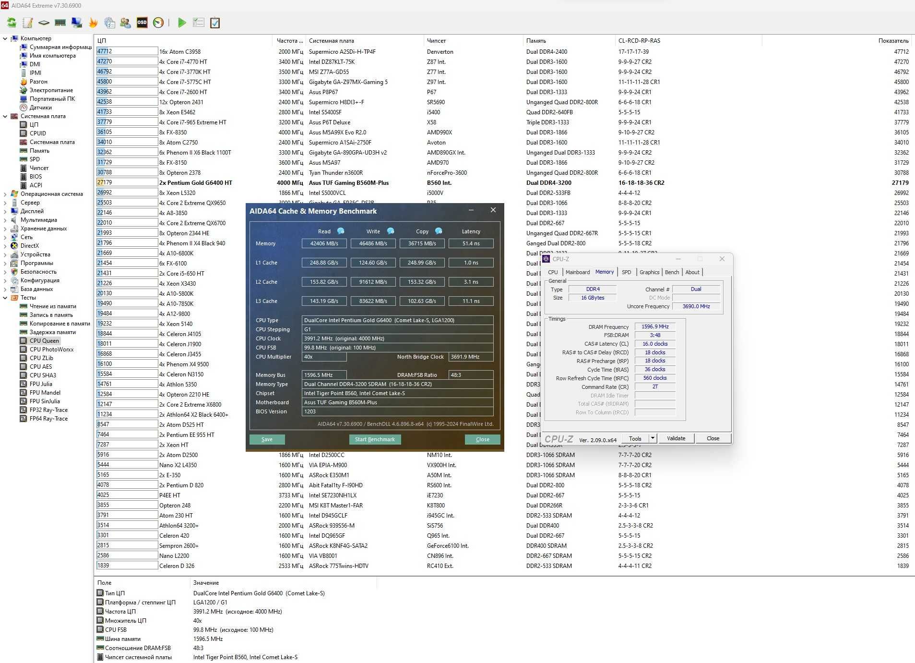Select the 16x Atom C3958 result row
The height and width of the screenshot is (663, 915).
tap(502, 52)
